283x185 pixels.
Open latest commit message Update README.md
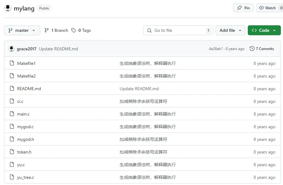58,49
